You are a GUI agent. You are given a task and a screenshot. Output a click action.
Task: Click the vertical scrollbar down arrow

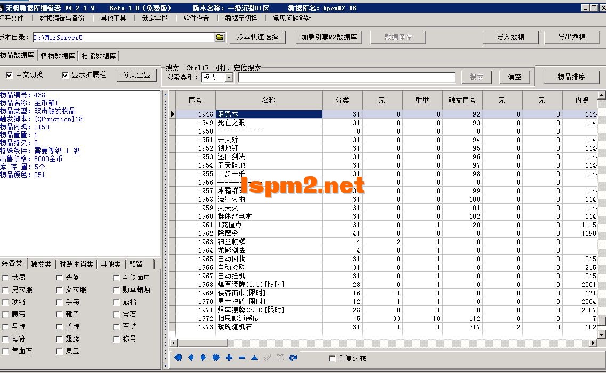pyautogui.click(x=602, y=335)
